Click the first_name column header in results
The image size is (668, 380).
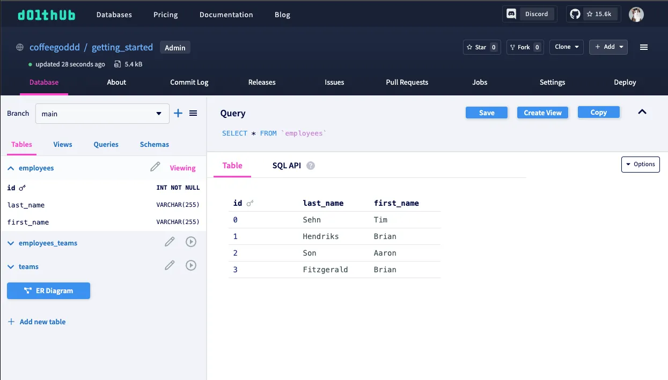(x=397, y=203)
